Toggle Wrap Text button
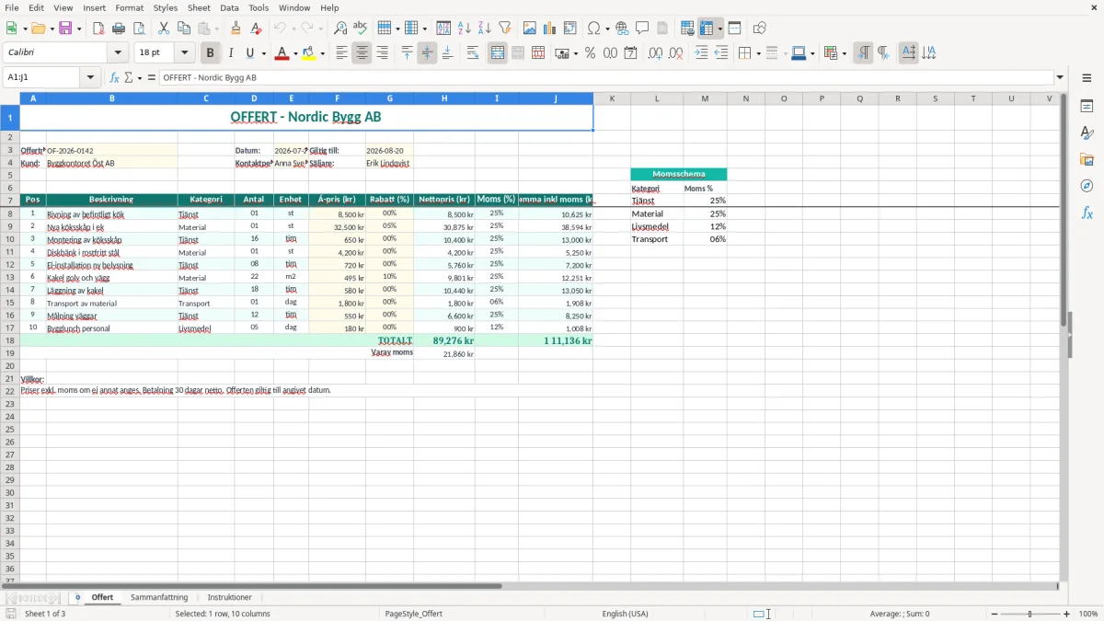This screenshot has width=1104, height=621. tap(473, 53)
